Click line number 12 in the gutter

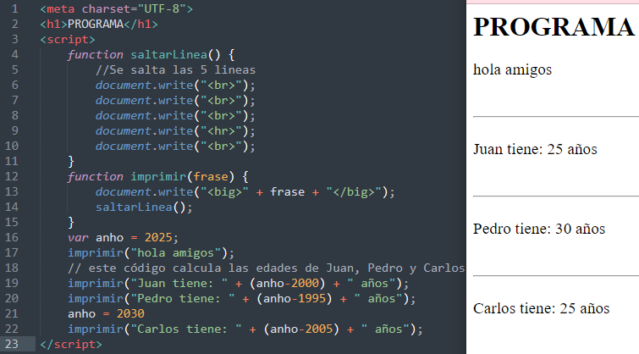(x=13, y=177)
